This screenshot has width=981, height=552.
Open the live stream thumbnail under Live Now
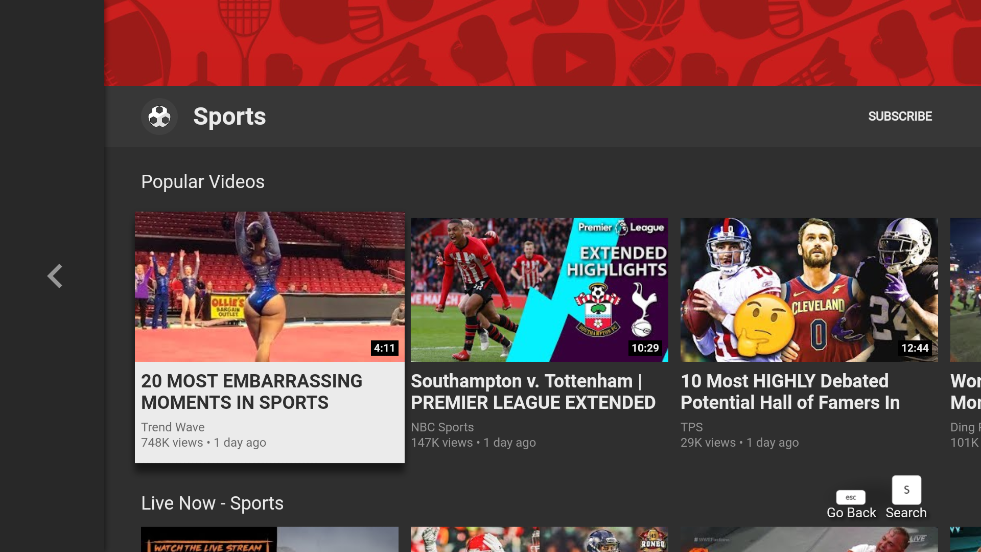269,542
